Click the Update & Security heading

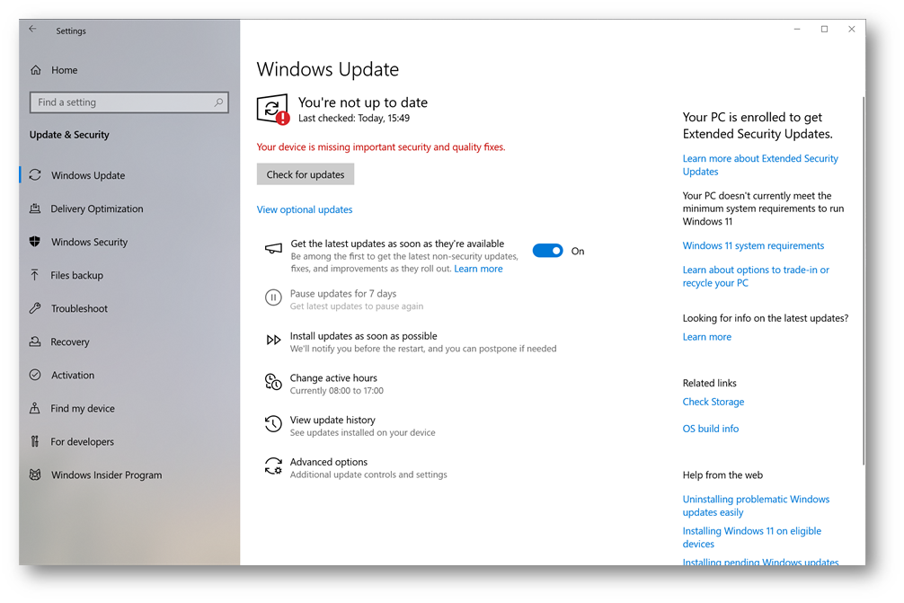point(69,134)
